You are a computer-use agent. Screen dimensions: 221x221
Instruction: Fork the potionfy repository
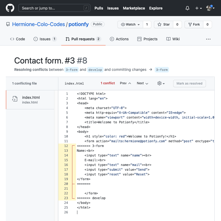[x=194, y=24]
